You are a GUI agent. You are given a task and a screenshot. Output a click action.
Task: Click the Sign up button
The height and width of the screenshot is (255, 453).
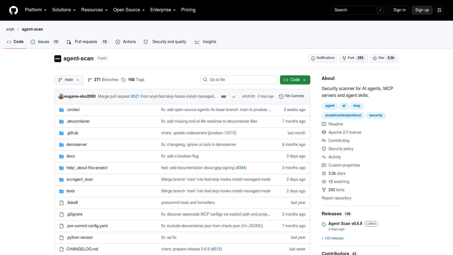[422, 10]
